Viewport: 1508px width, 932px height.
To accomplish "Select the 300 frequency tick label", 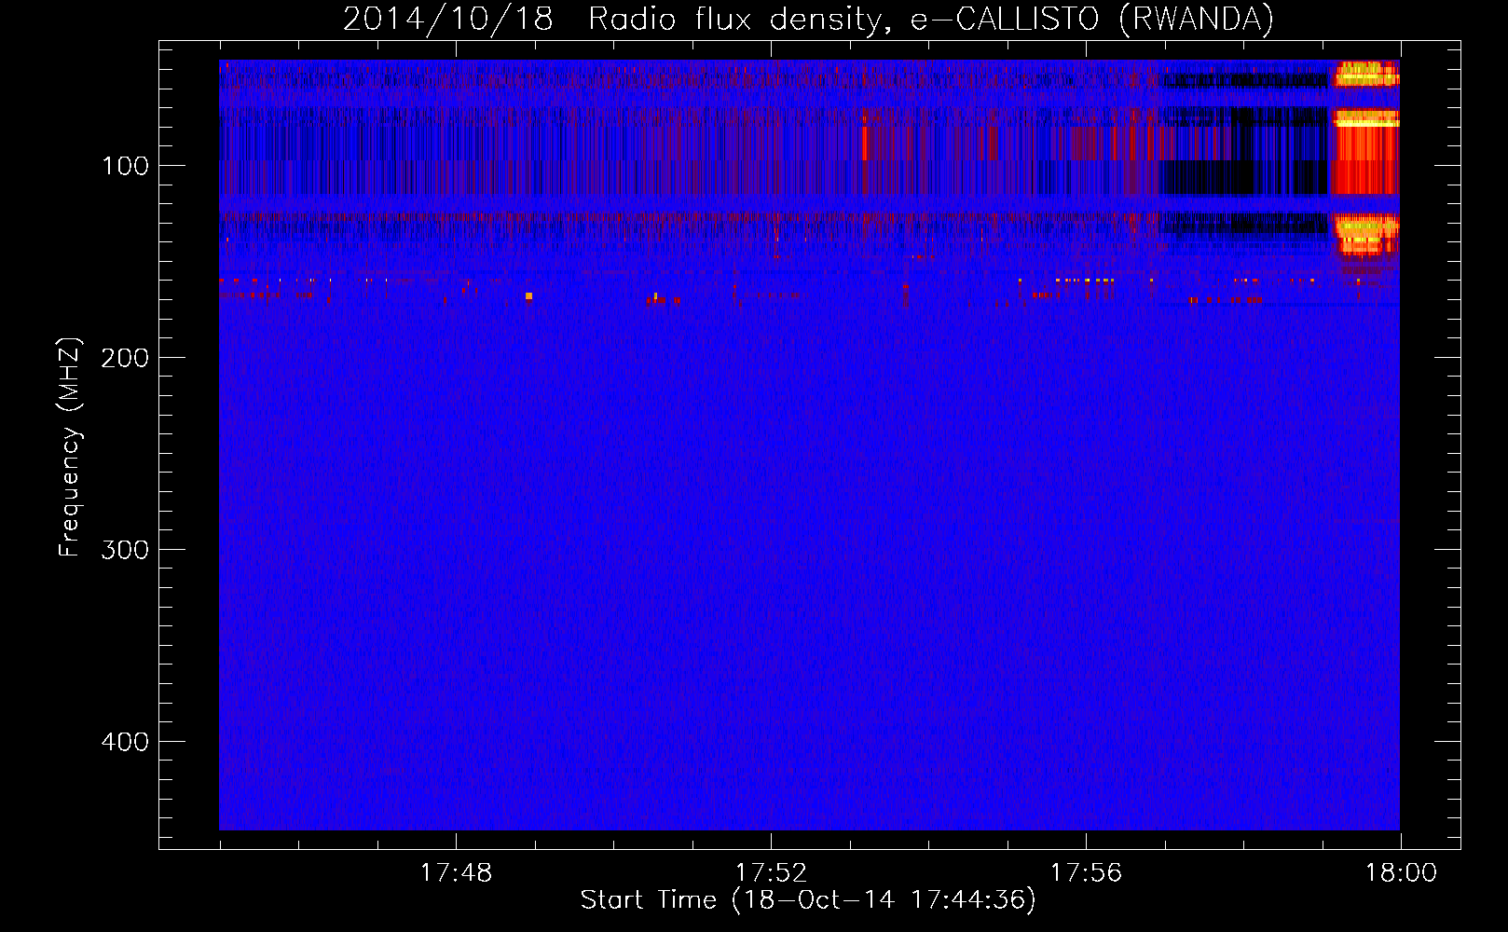I will pos(125,550).
